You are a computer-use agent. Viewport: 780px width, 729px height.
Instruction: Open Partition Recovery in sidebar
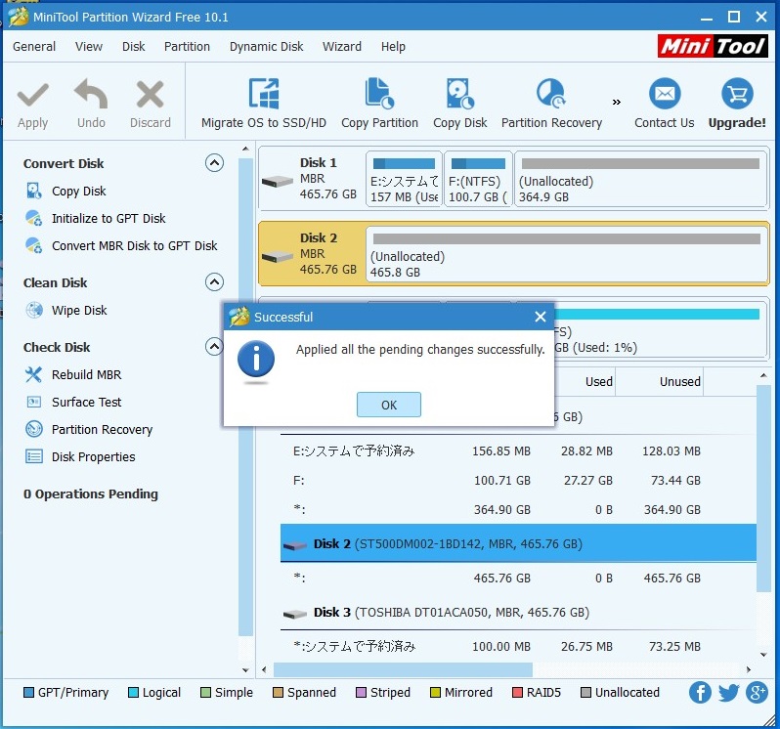(102, 429)
